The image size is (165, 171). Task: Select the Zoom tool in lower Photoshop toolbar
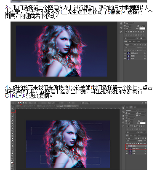coord(12,156)
